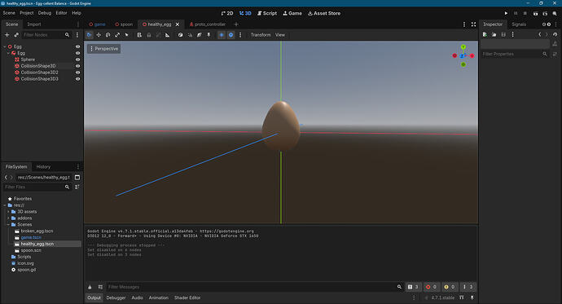
Task: Activate the Rotate Mode tool
Action: tap(108, 35)
